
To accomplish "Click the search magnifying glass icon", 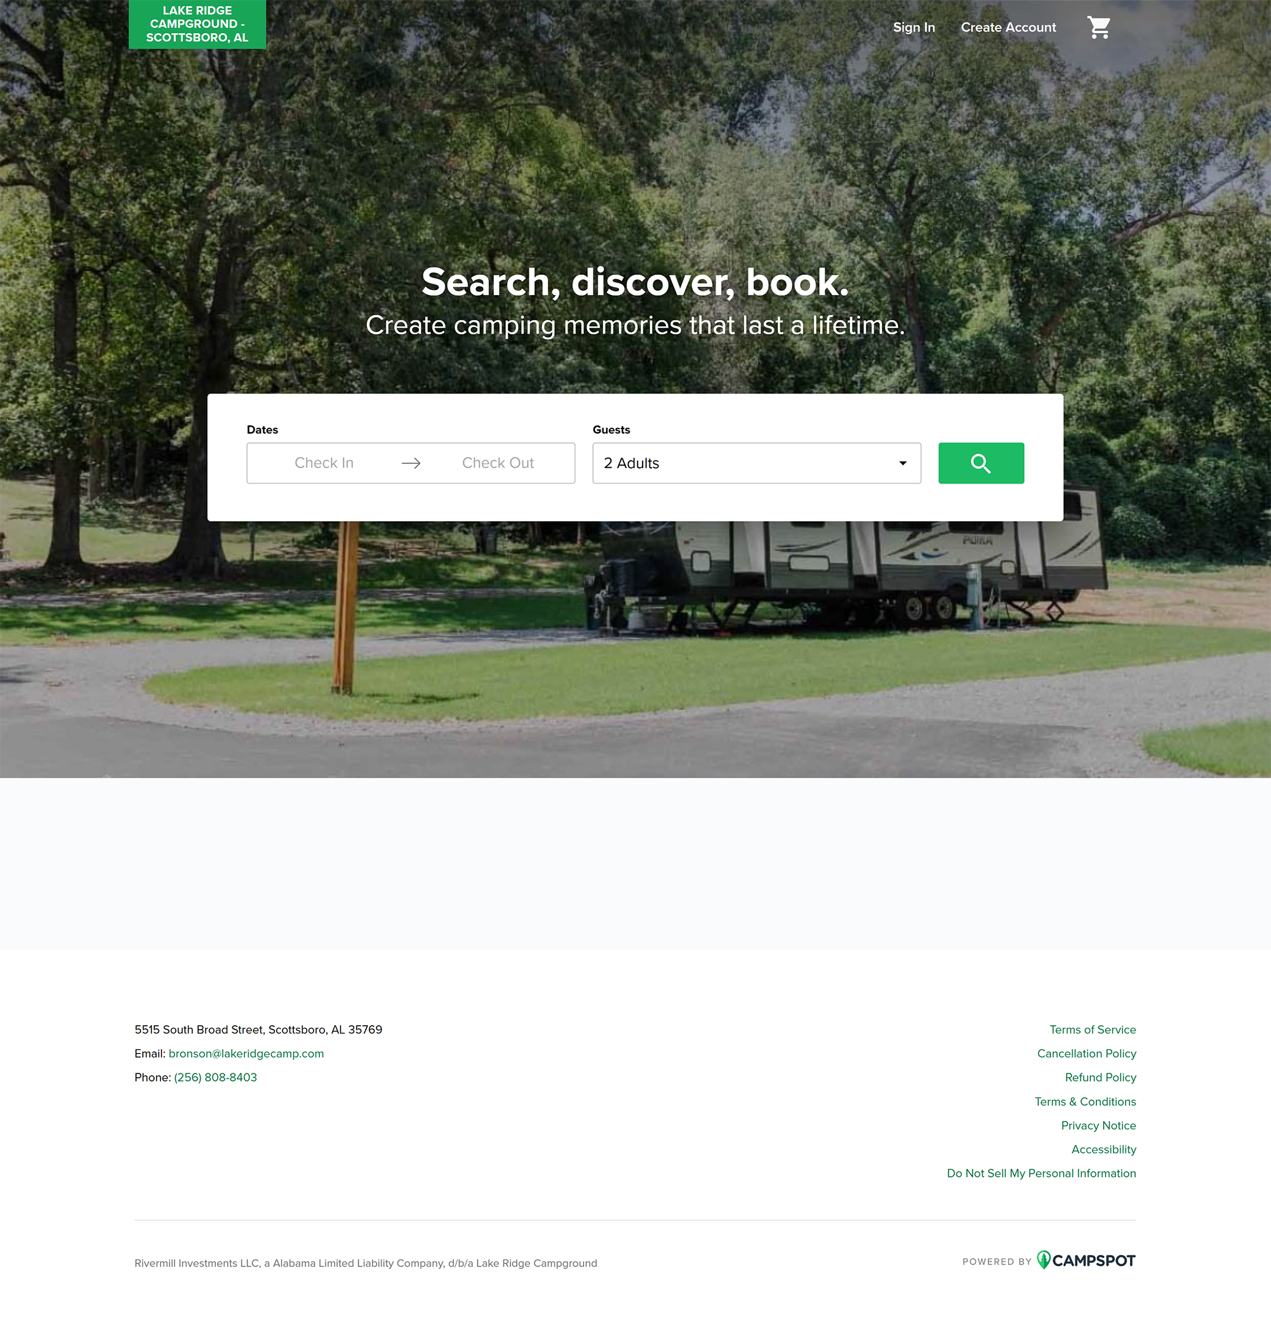I will (981, 463).
